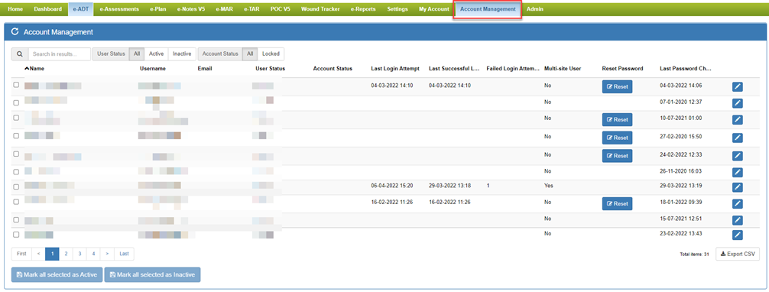The image size is (769, 292).
Task: Open the e-Reports tab
Action: tap(363, 9)
